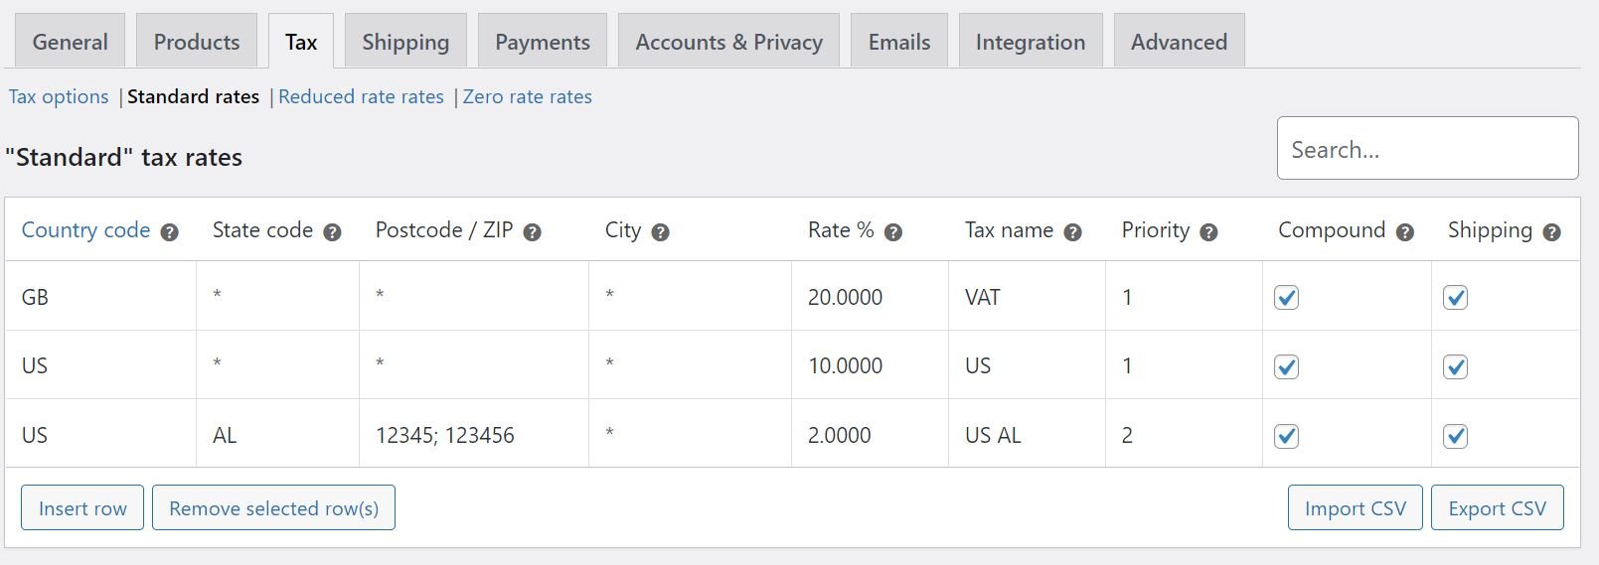Click the Rate % question mark icon
This screenshot has height=565, width=1599.
[x=893, y=232]
